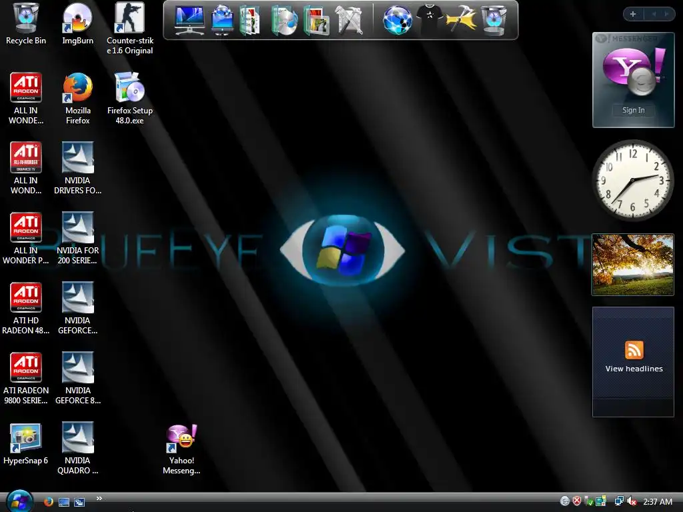Click View headlines in the feed gadget
Image resolution: width=683 pixels, height=512 pixels.
pyautogui.click(x=634, y=369)
